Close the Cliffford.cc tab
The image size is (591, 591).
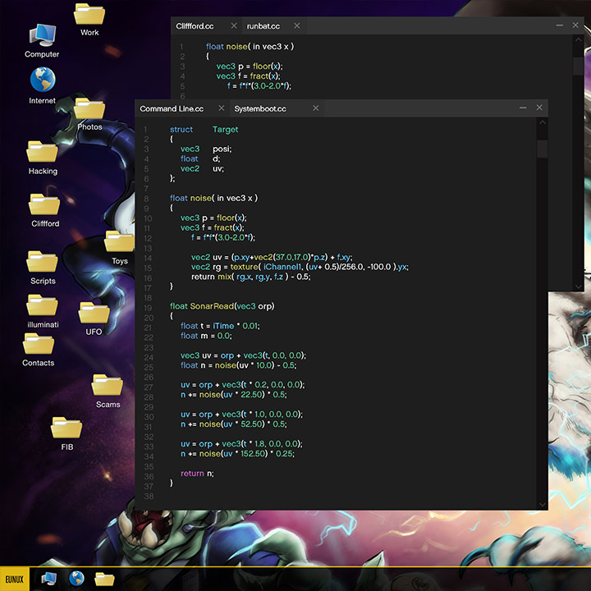(234, 26)
